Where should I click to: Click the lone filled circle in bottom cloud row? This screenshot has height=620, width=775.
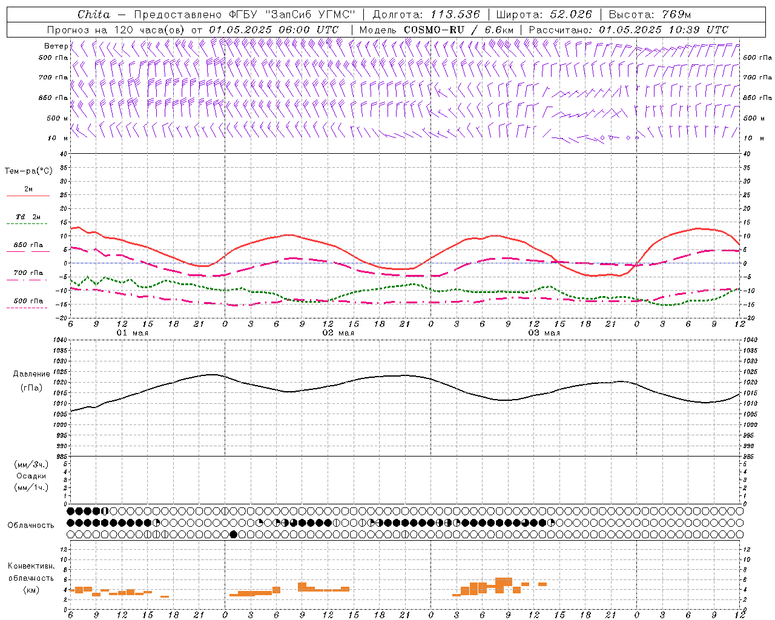[x=234, y=534]
